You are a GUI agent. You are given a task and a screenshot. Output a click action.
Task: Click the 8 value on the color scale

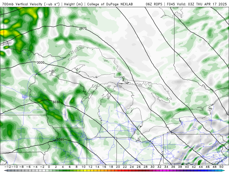click(x=76, y=167)
